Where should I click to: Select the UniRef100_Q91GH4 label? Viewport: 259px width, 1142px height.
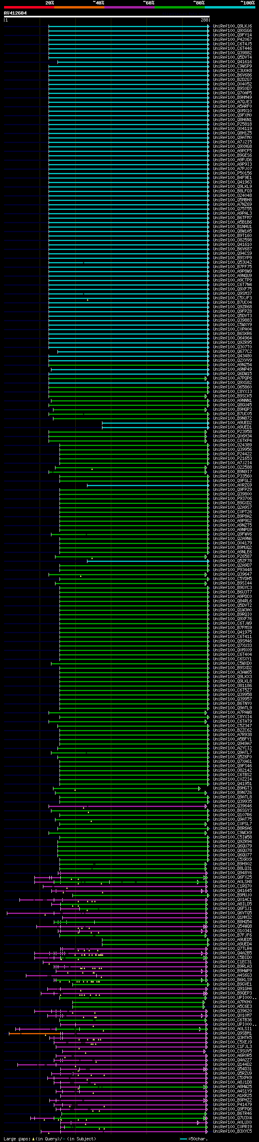[232, 989]
